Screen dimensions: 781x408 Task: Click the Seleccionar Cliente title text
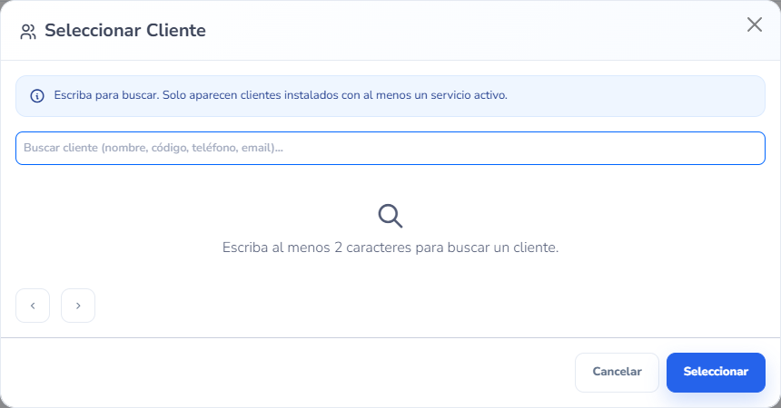[x=125, y=30]
